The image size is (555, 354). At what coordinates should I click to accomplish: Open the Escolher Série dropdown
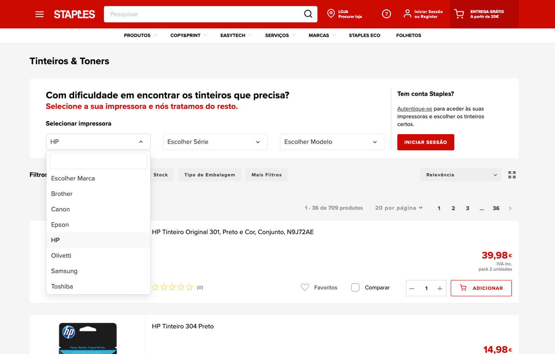click(215, 142)
